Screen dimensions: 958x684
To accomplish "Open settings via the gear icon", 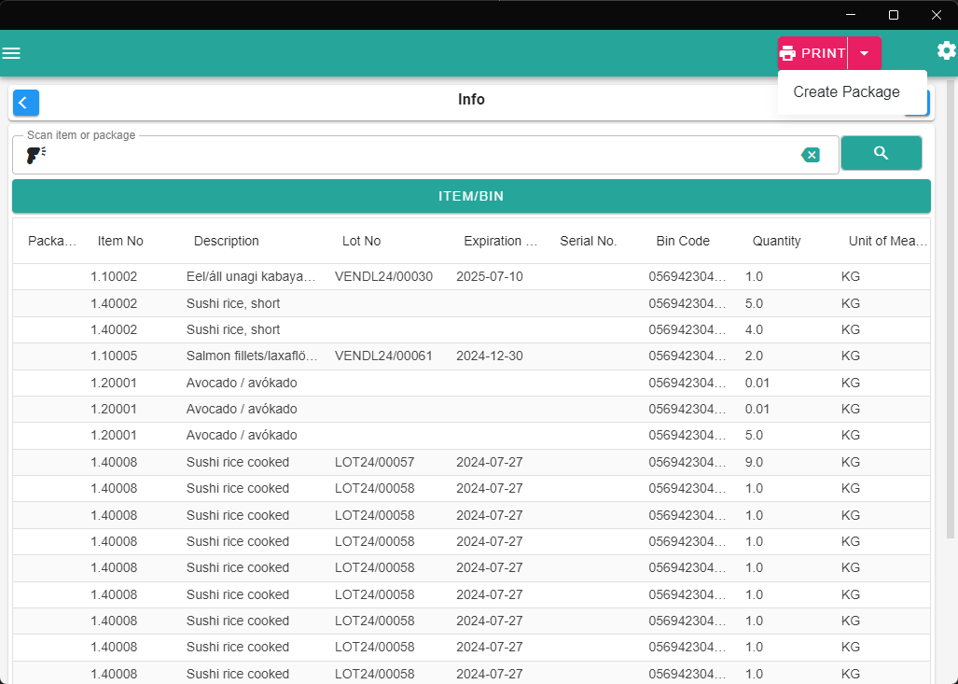I will coord(947,50).
